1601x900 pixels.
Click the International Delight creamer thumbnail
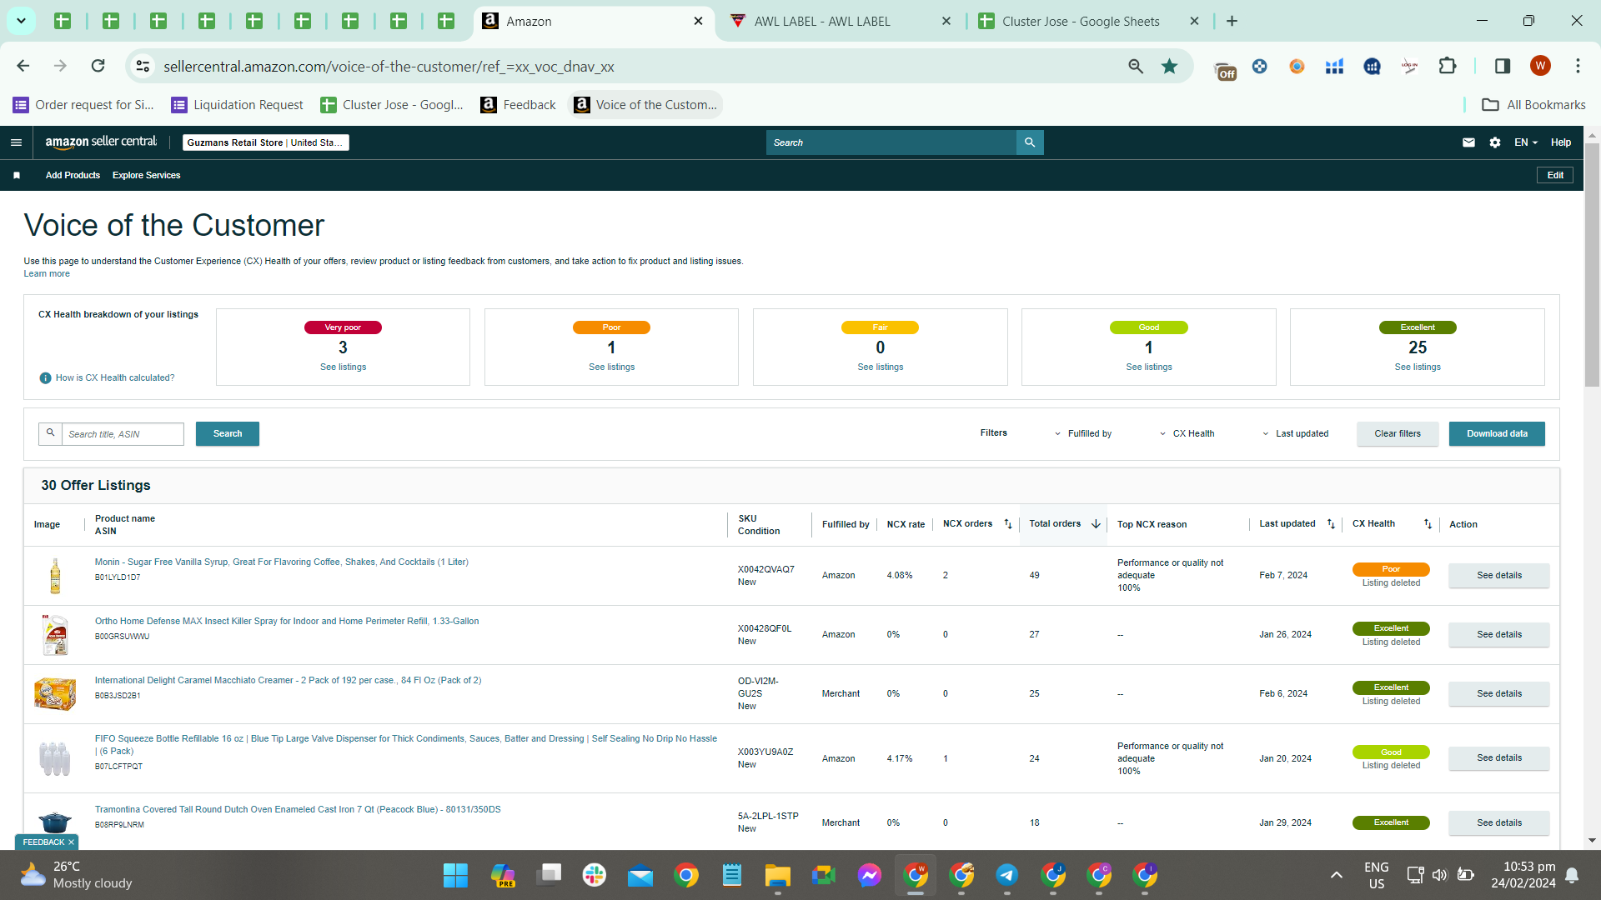tap(55, 693)
